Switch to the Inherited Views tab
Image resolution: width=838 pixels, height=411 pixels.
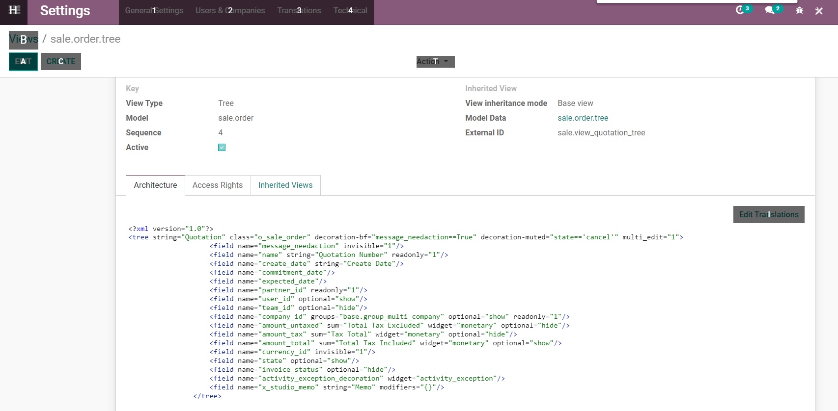(x=285, y=185)
